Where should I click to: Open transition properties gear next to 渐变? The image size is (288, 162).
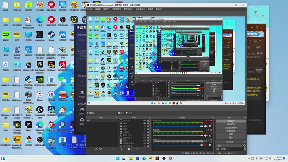tap(244, 145)
